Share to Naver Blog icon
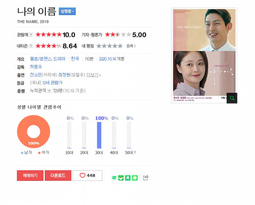 click(114, 178)
